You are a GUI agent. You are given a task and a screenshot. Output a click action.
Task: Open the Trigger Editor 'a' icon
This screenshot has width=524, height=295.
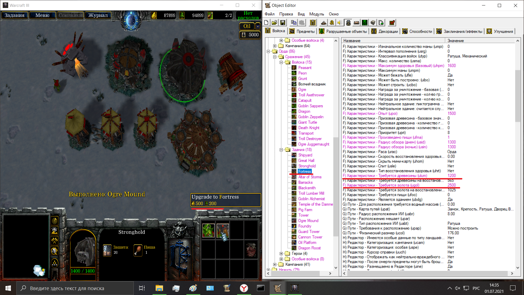click(x=332, y=23)
